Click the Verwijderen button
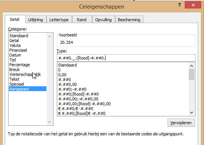 coord(181,123)
